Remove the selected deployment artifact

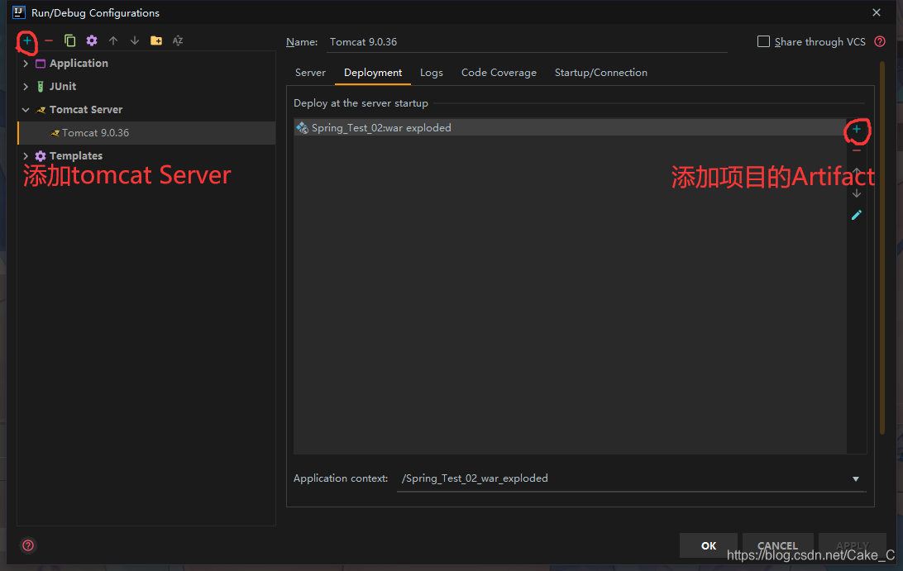(857, 151)
